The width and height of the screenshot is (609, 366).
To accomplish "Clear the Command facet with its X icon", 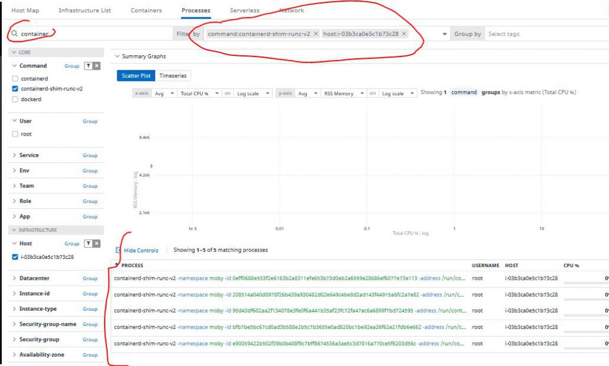I will [96, 66].
